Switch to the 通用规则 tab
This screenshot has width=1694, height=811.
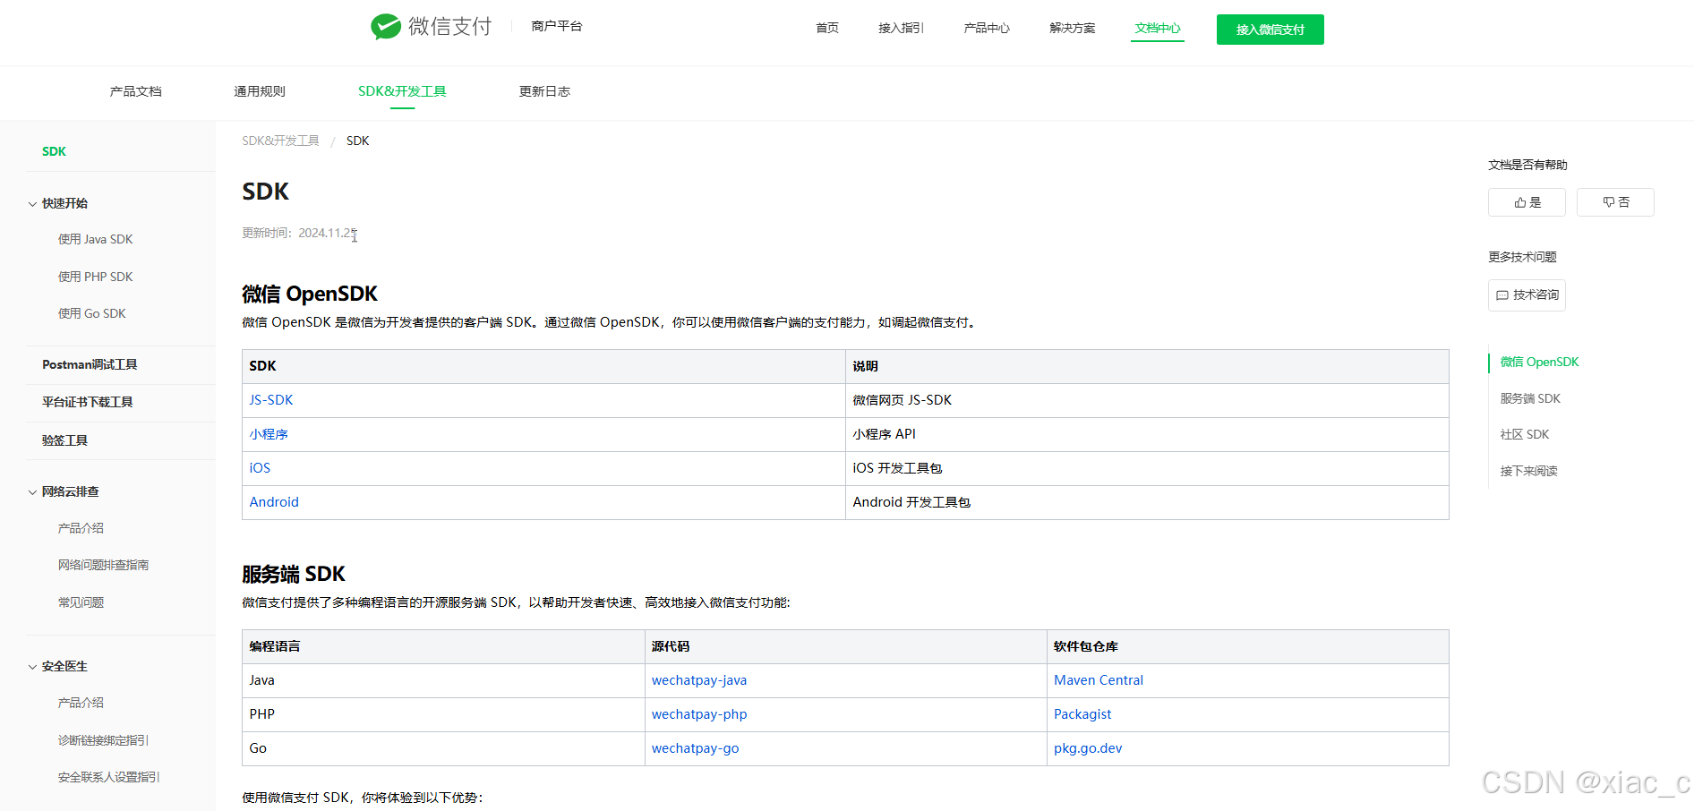tap(260, 91)
